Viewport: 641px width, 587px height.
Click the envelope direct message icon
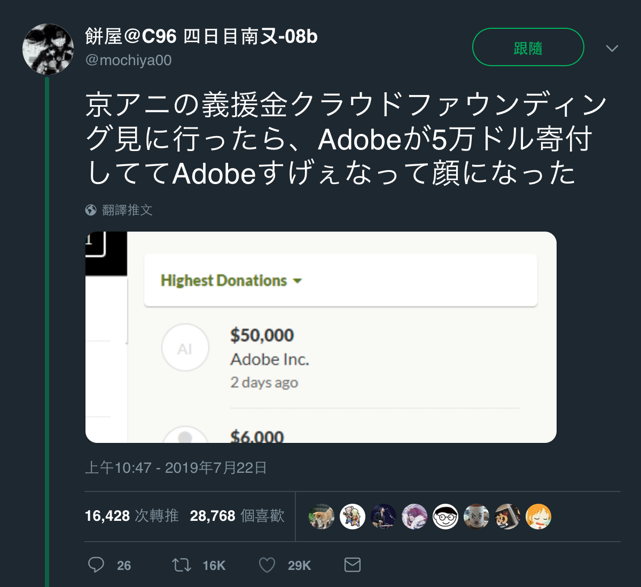tap(353, 565)
